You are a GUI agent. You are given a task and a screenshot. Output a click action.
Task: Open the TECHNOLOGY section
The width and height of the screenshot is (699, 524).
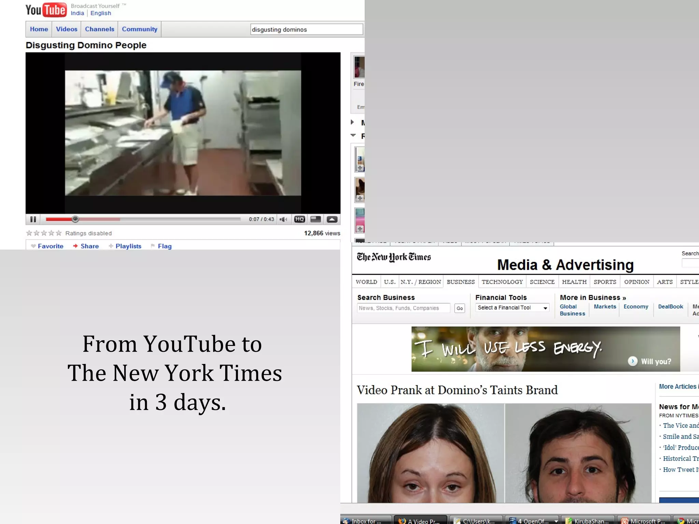click(502, 282)
